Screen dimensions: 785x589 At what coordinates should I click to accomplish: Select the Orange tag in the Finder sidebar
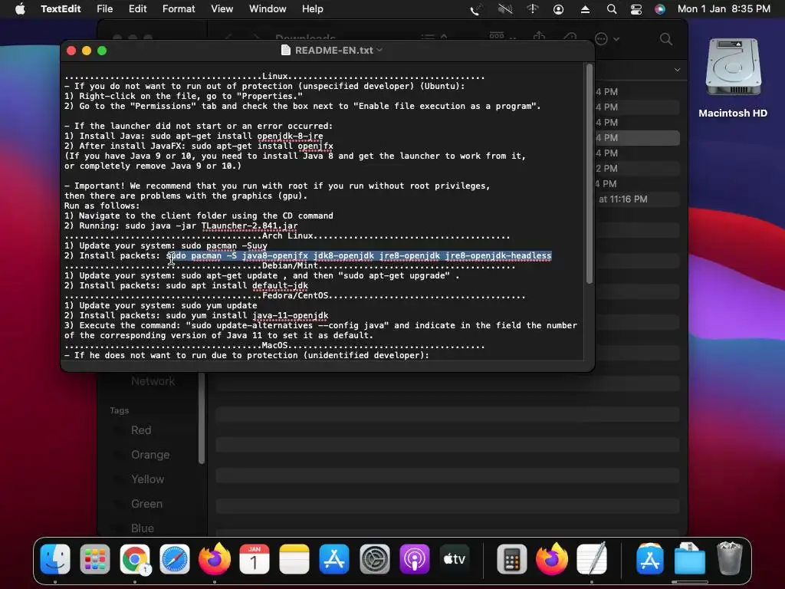click(x=150, y=455)
